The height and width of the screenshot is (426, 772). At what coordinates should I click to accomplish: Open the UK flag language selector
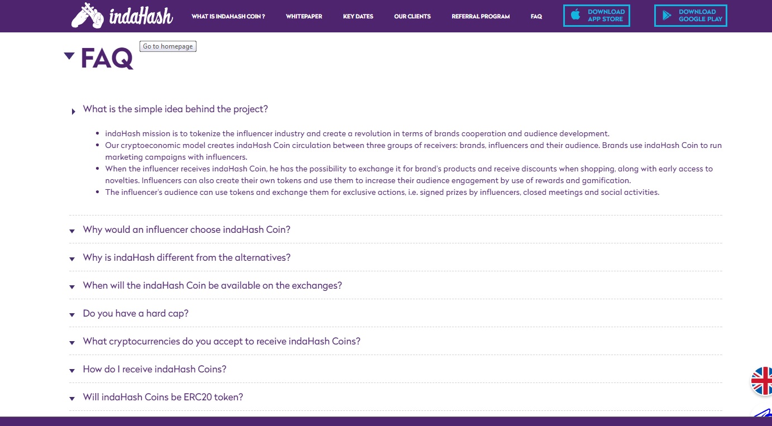(x=761, y=381)
